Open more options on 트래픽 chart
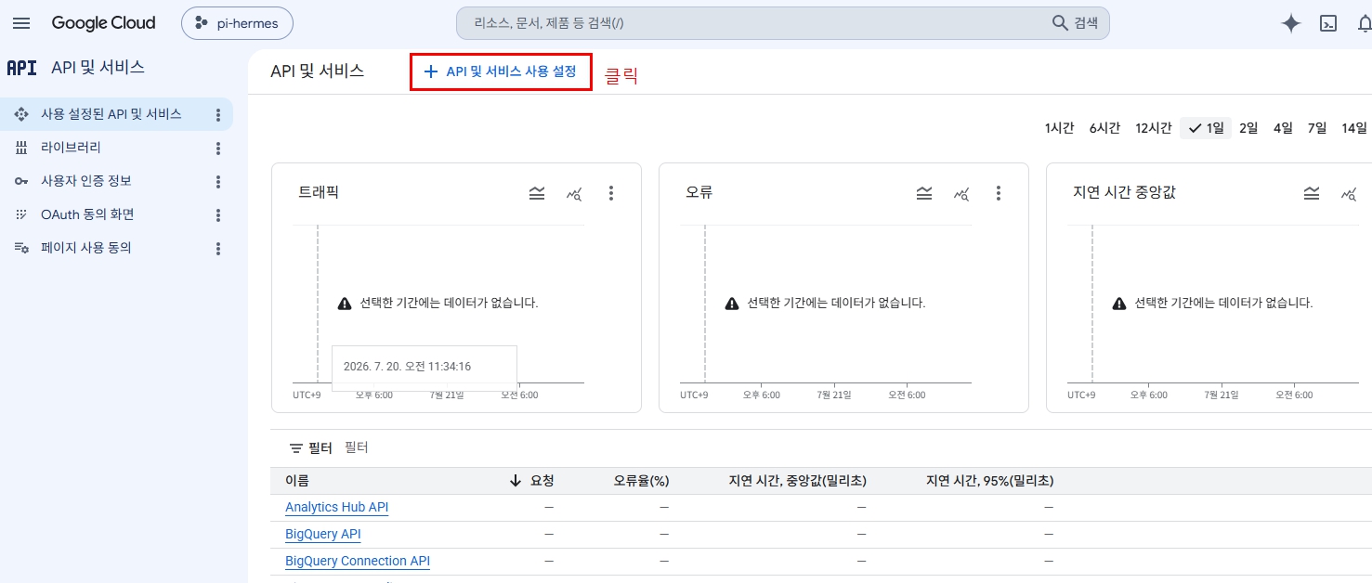 611,193
